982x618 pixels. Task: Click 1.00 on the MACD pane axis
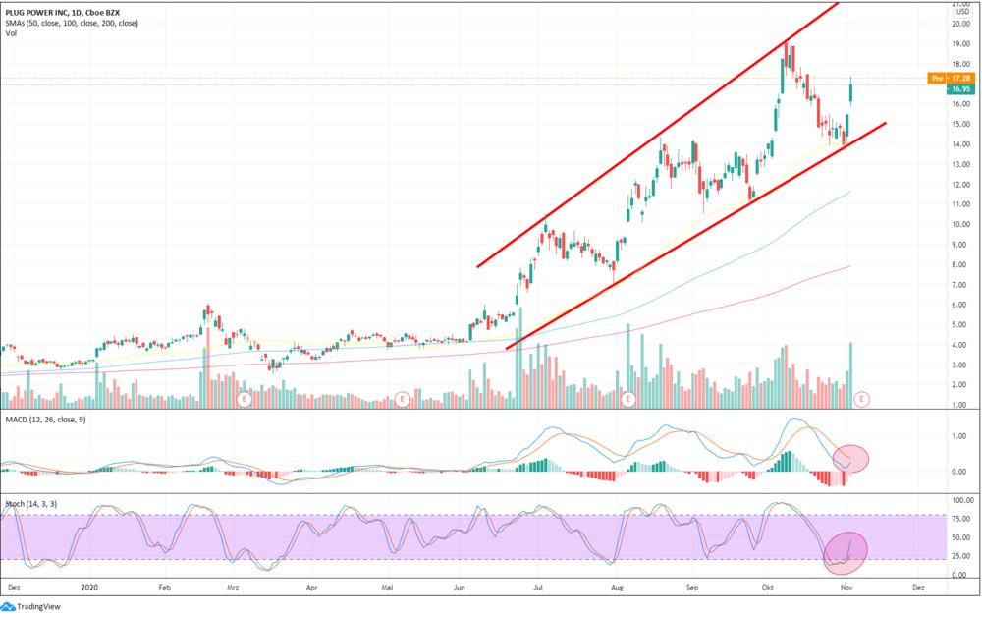959,436
